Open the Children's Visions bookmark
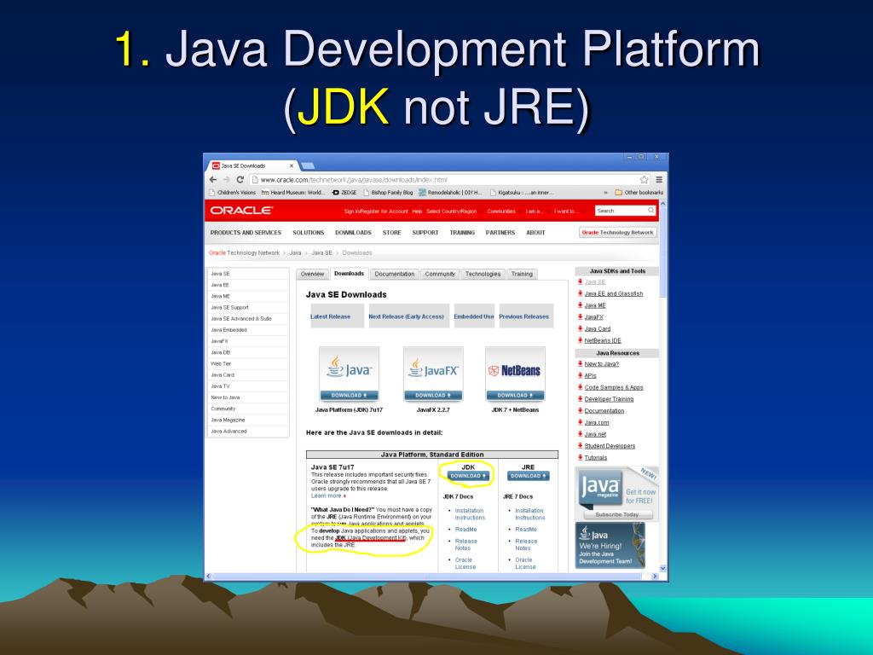Viewport: 873px width, 655px height. coord(232,193)
